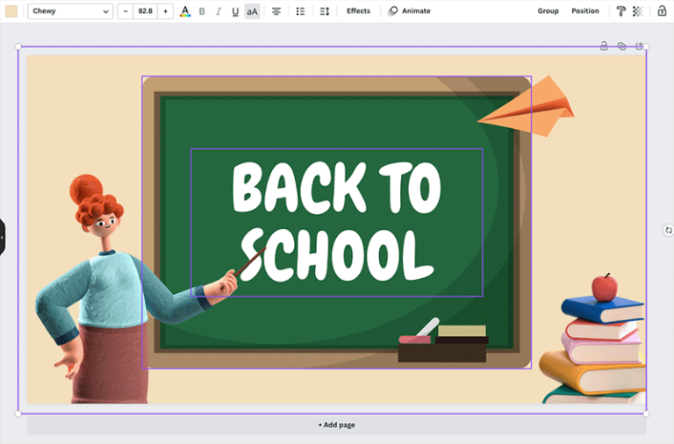Viewport: 674px width, 444px height.
Task: Toggle bulleted list
Action: click(x=300, y=11)
